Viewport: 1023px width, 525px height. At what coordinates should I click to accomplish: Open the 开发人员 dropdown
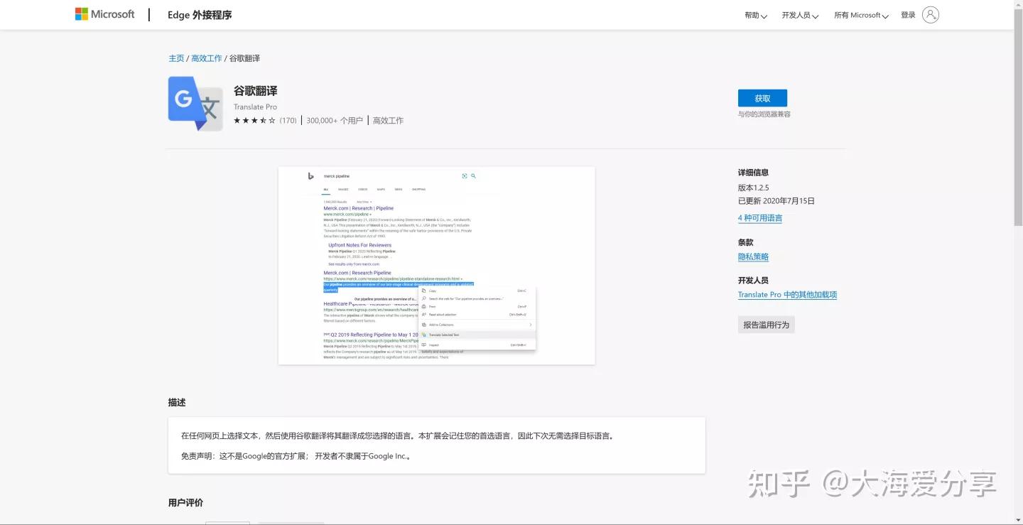tap(799, 14)
